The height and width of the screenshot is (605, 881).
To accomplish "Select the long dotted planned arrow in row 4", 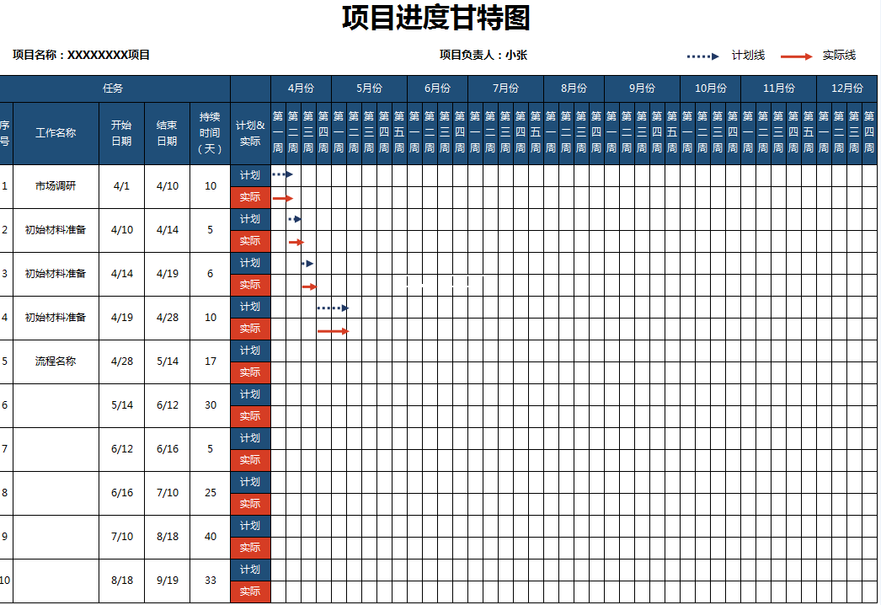I will tap(333, 308).
